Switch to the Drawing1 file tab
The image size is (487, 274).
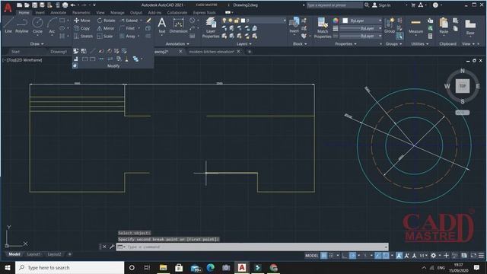click(x=59, y=52)
